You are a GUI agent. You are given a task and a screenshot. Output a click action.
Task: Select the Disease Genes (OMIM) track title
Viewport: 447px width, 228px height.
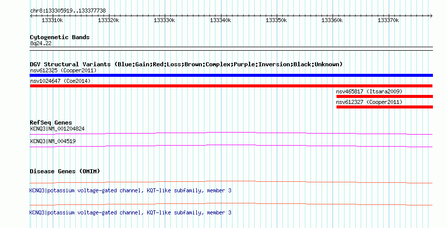65,172
